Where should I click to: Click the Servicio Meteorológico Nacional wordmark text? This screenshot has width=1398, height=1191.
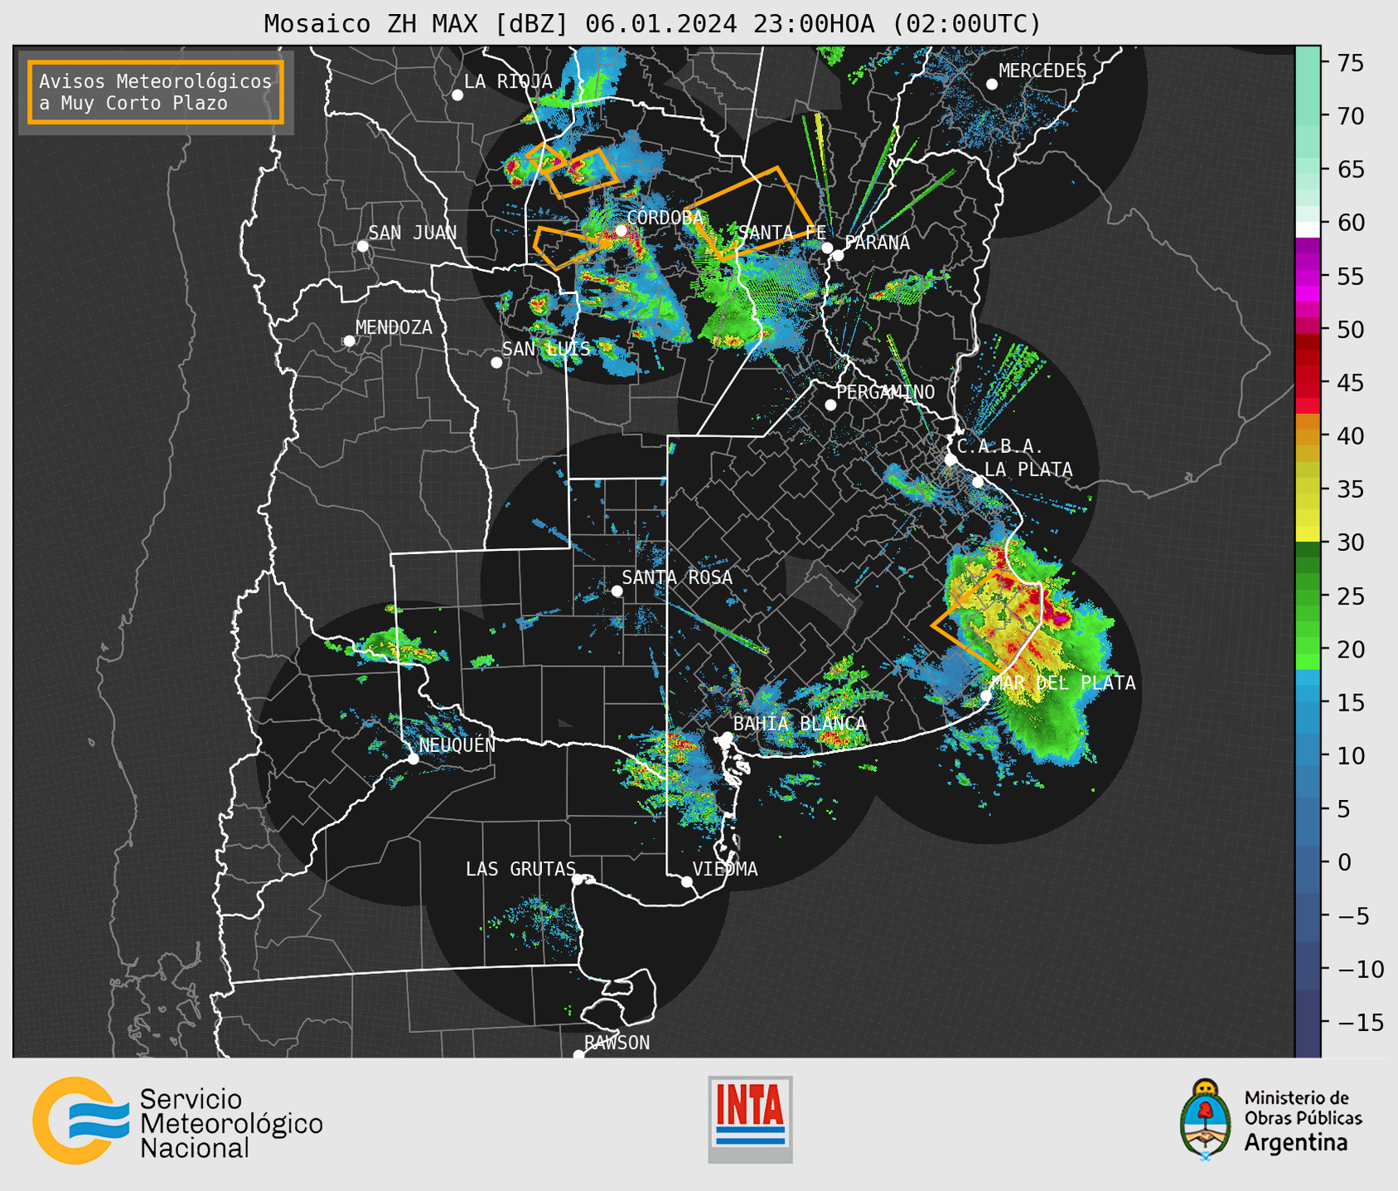point(231,1124)
